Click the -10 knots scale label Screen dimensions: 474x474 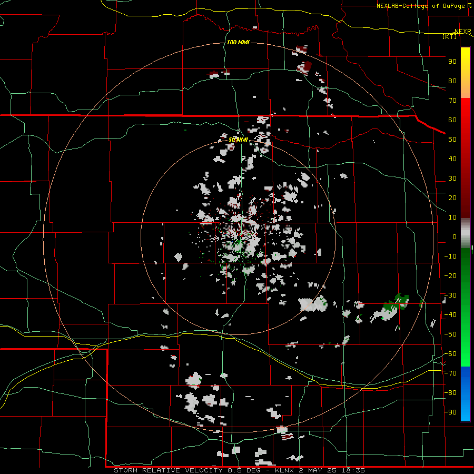pyautogui.click(x=450, y=256)
